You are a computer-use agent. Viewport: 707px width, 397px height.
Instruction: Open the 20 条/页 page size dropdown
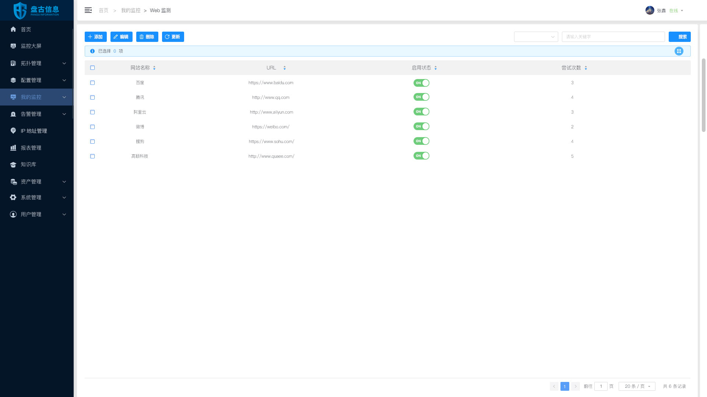(x=637, y=386)
